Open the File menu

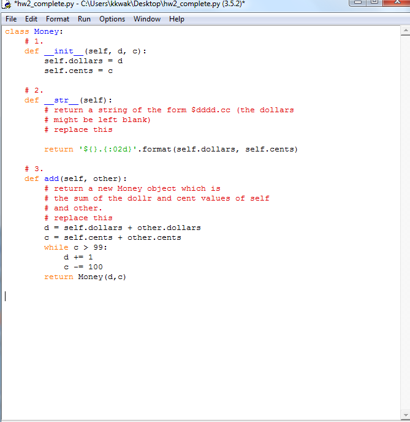point(11,19)
